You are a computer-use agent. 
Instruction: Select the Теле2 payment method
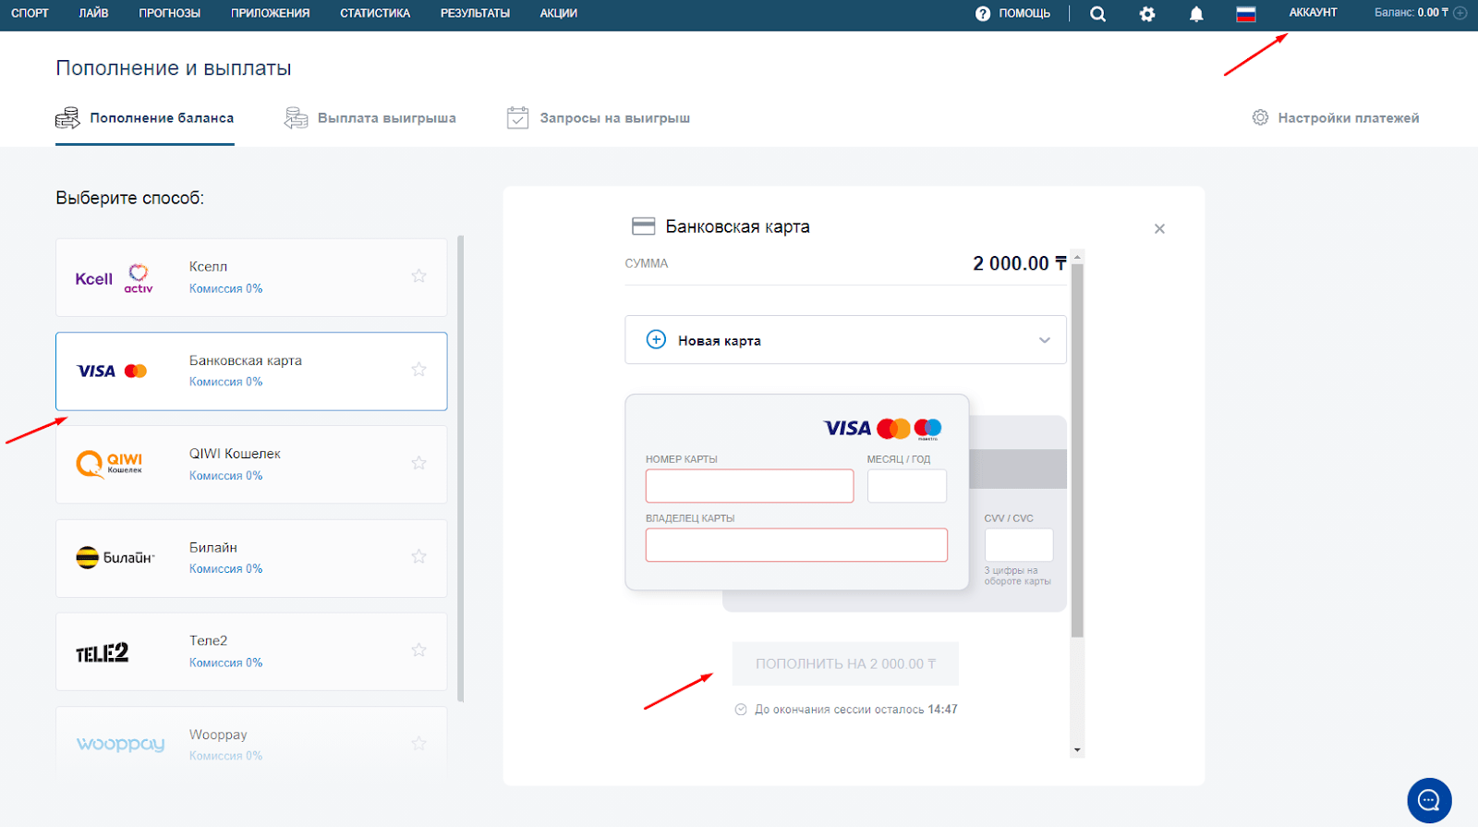pos(251,651)
